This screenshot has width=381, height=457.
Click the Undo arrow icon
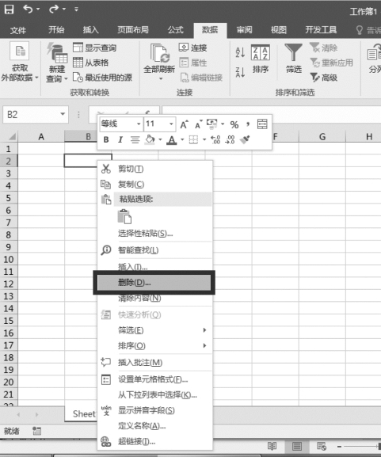(28, 9)
